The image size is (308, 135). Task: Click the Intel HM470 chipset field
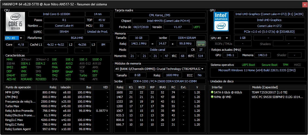[168, 21]
